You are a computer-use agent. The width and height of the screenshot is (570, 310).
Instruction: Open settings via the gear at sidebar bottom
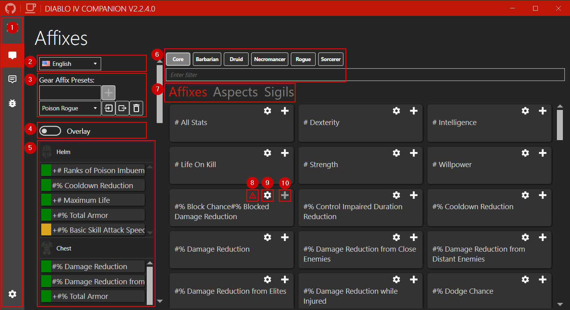click(12, 294)
